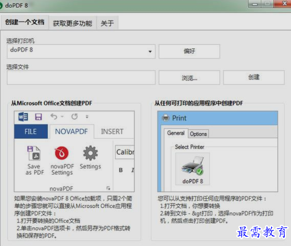Open the quick access toolbar customize arrow
291x246 pixels.
tap(87, 117)
